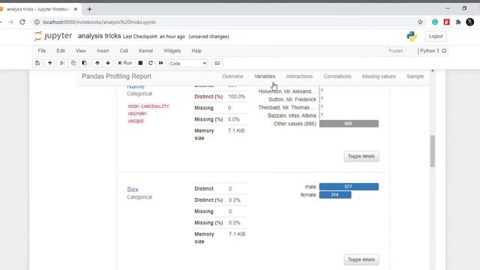Image resolution: width=480 pixels, height=270 pixels.
Task: Open the File menu
Action: tap(42, 51)
